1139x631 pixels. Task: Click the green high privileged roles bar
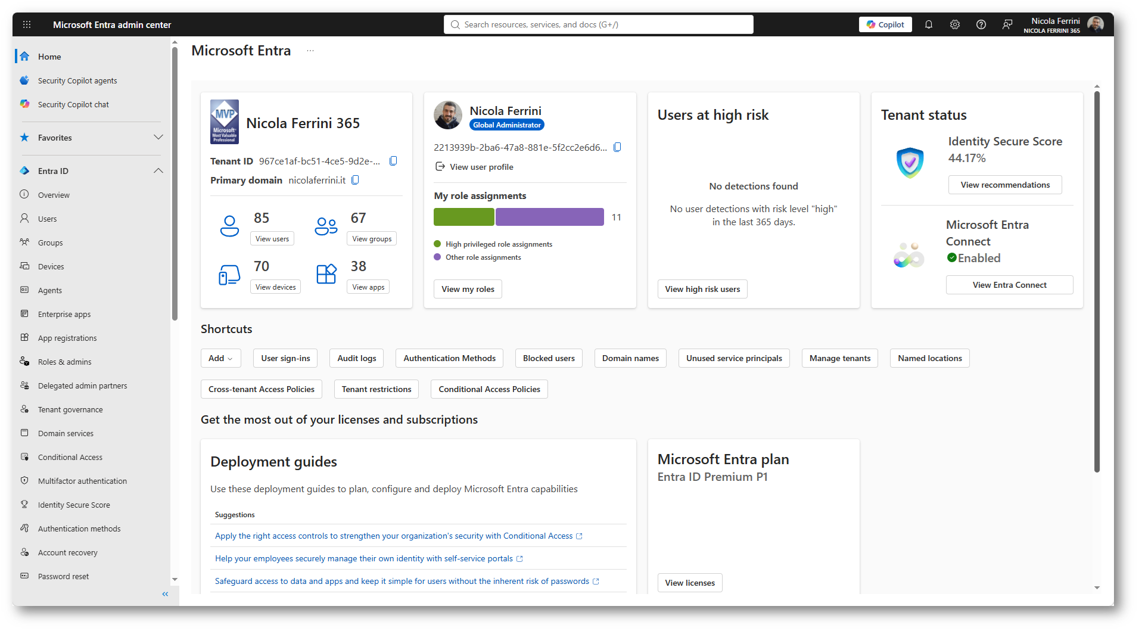coord(463,217)
